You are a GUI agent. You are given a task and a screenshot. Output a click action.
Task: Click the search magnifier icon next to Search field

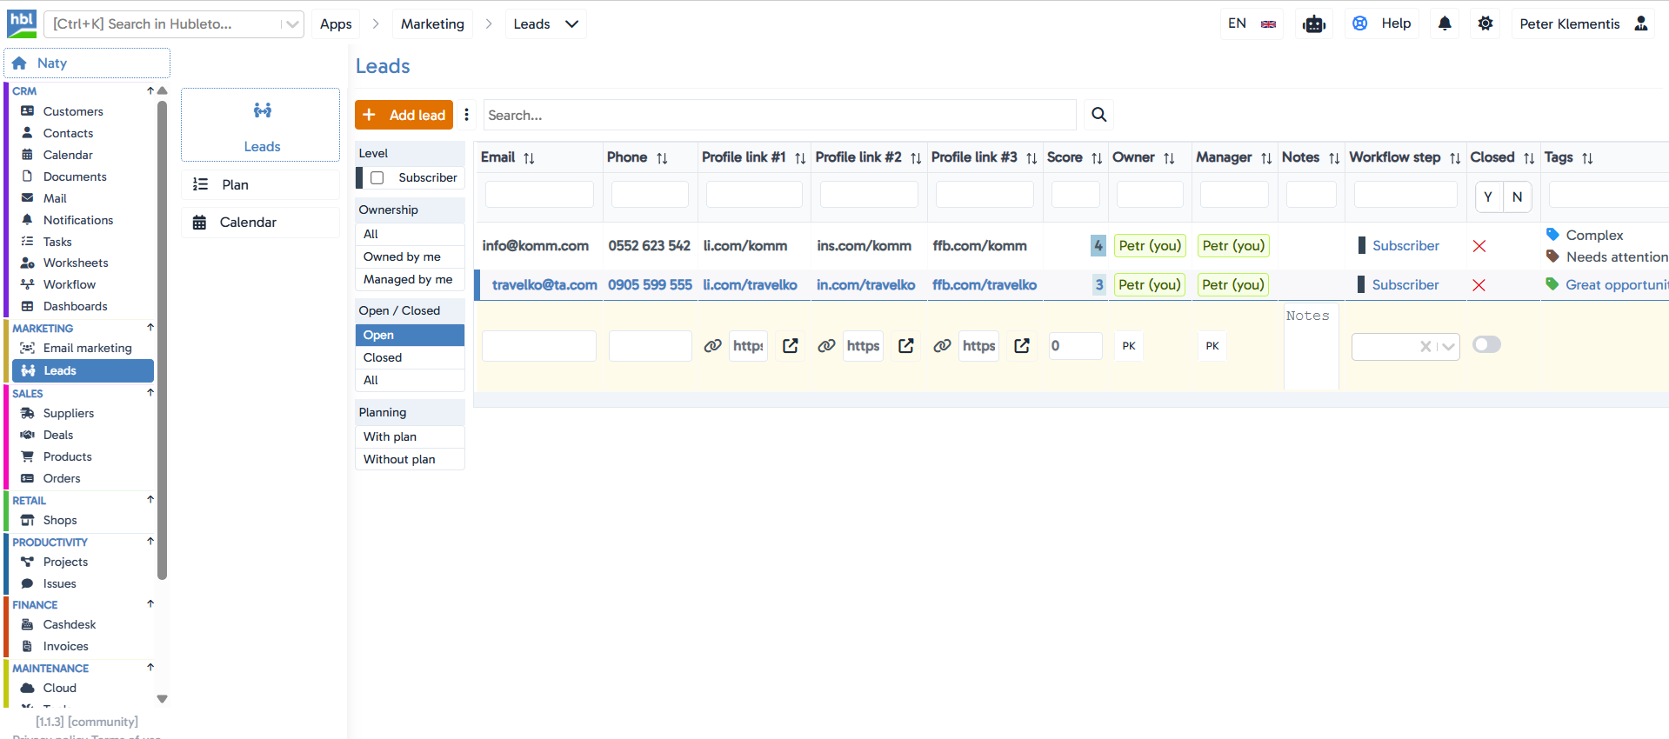[1098, 115]
